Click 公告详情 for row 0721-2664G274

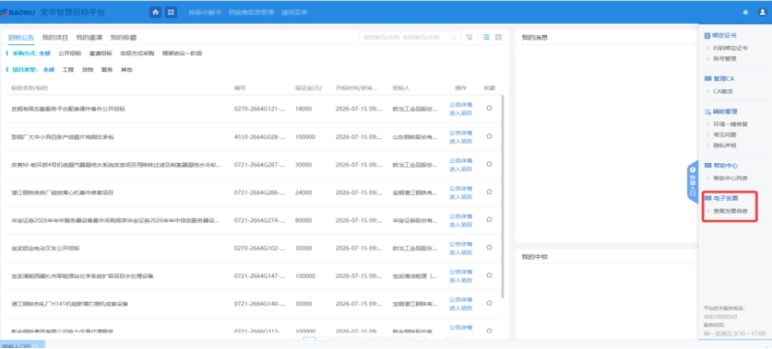coord(461,216)
